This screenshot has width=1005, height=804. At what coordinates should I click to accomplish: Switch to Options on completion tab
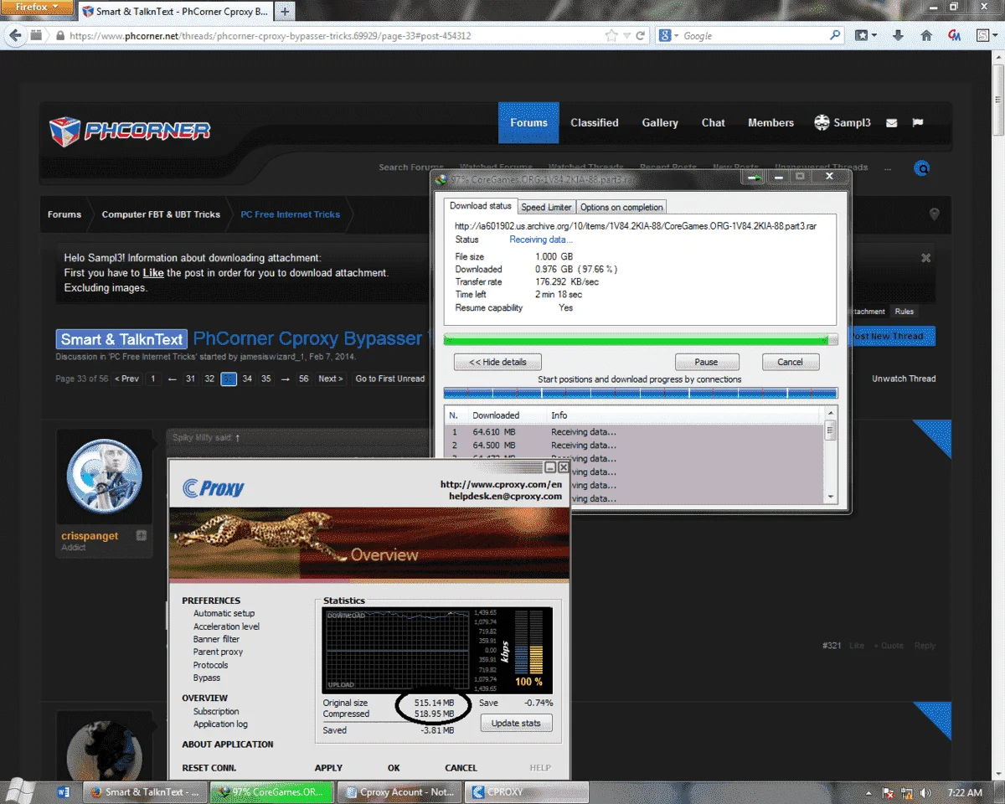[621, 207]
